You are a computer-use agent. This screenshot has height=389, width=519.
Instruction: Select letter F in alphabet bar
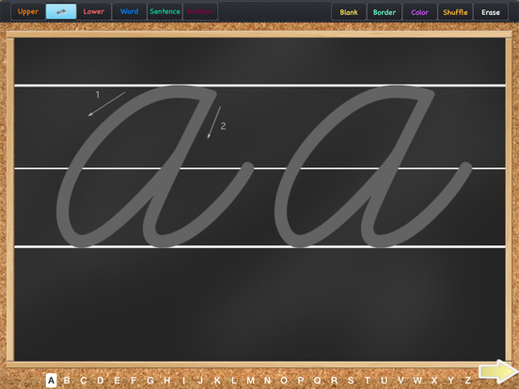(x=134, y=381)
